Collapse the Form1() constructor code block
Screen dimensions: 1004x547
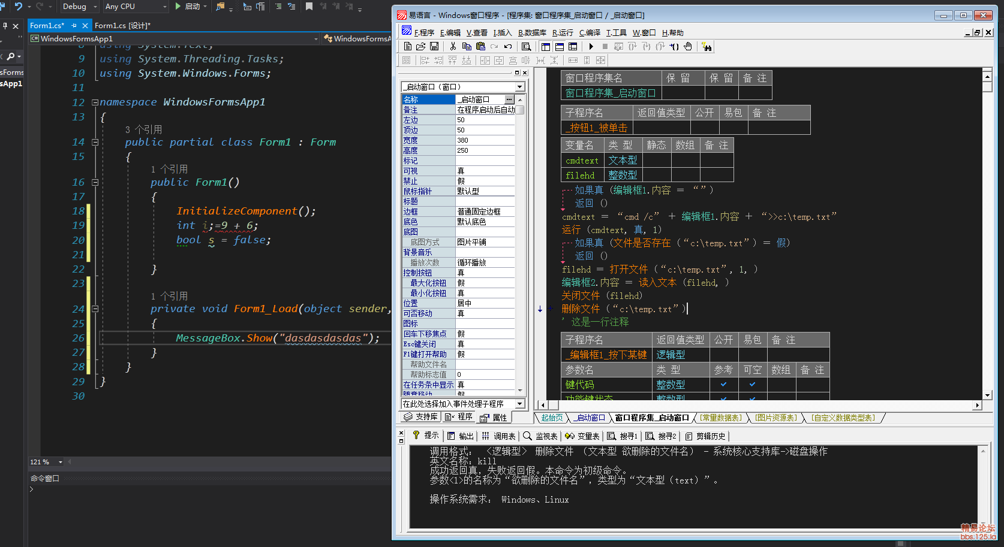click(95, 183)
